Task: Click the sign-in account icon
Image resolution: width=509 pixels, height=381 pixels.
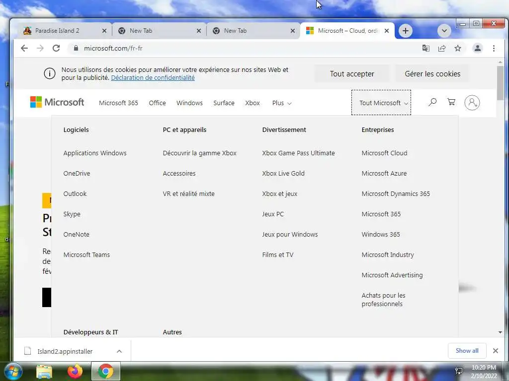Action: point(472,103)
